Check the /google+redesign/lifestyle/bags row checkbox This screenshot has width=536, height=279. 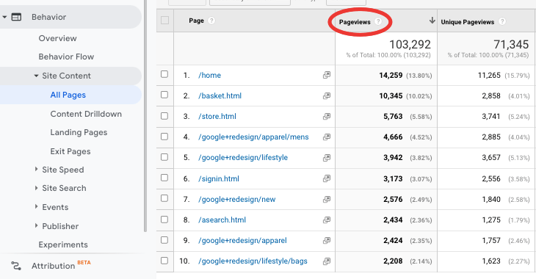click(x=164, y=261)
